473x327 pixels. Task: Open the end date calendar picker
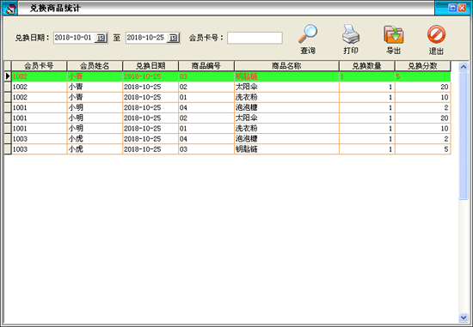[x=174, y=38]
